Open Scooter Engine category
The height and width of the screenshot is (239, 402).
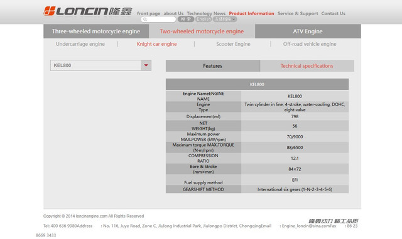click(233, 44)
